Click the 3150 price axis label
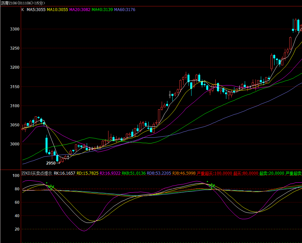This screenshot has width=302, height=243. click(x=15, y=87)
